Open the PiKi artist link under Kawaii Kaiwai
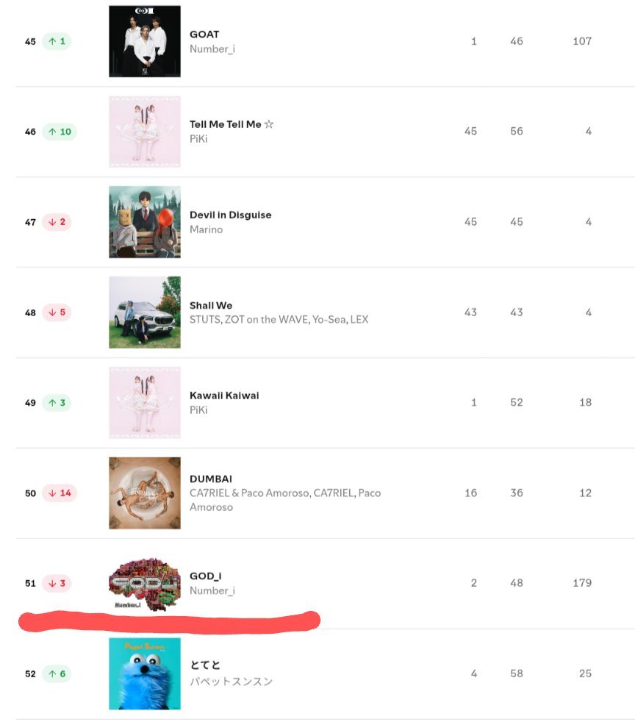Screen dimensions: 635x722 (198, 410)
